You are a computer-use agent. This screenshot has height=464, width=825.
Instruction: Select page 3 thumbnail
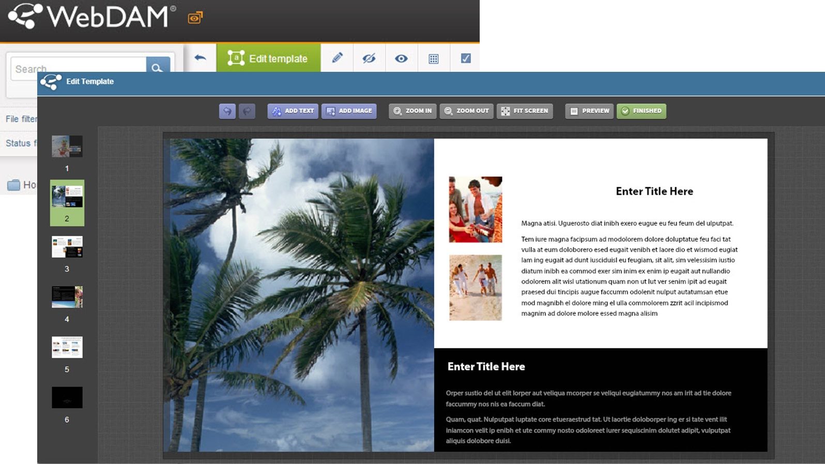67,247
